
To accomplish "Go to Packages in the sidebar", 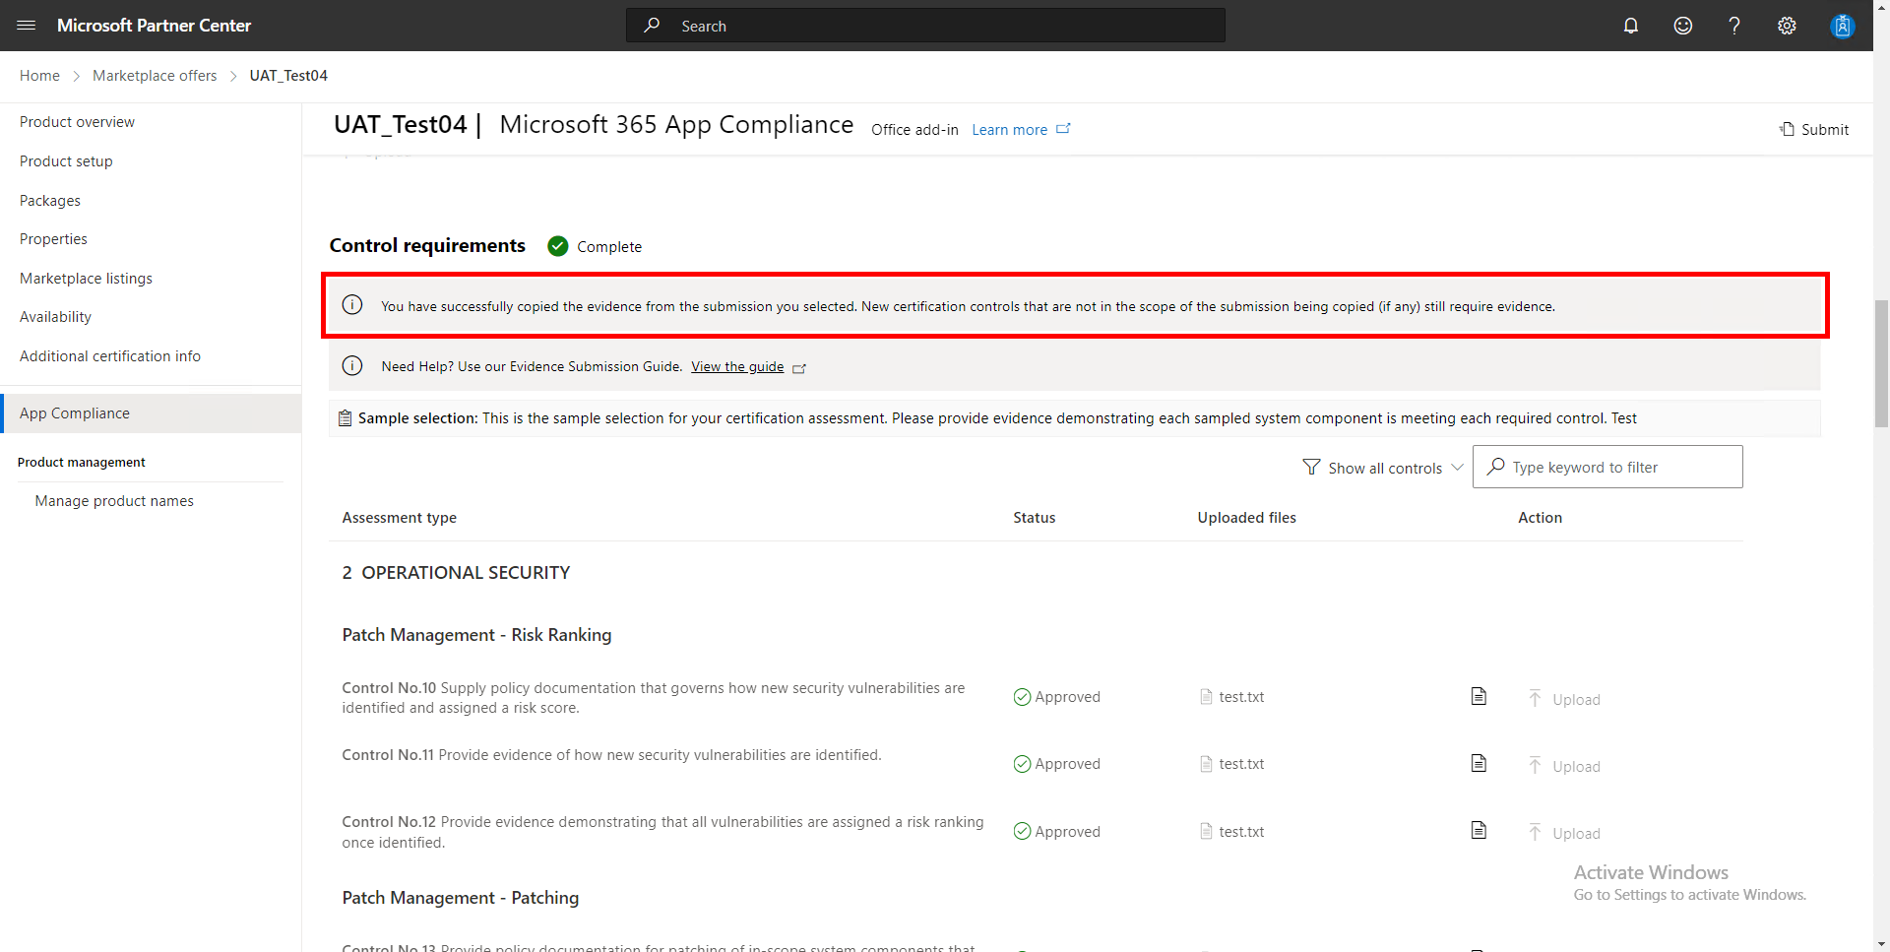I will pyautogui.click(x=50, y=201).
